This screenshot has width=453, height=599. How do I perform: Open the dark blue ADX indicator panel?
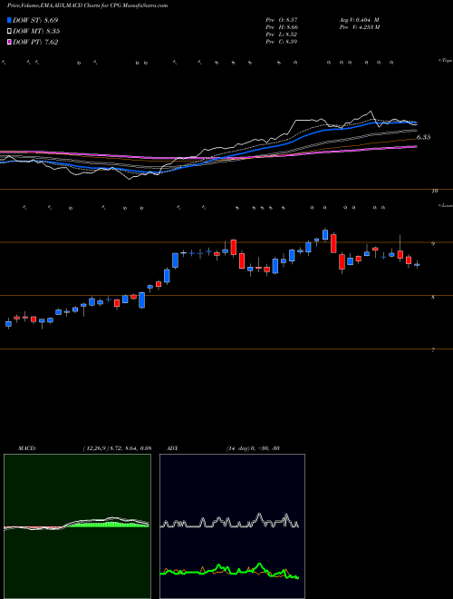pos(232,526)
